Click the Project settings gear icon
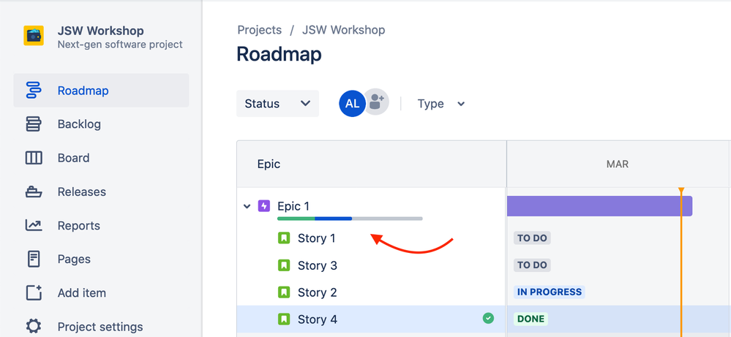 [34, 326]
